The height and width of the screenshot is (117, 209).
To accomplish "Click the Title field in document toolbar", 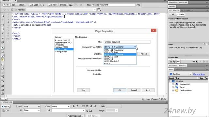I will click(114, 5).
